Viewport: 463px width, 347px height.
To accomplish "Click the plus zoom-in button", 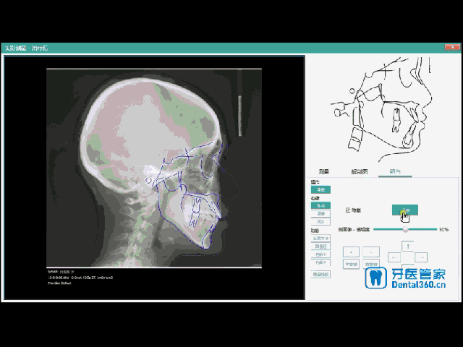I will (351, 252).
